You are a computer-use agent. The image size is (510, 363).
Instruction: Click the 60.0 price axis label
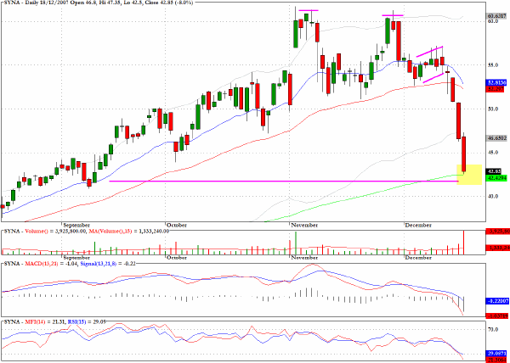click(493, 21)
